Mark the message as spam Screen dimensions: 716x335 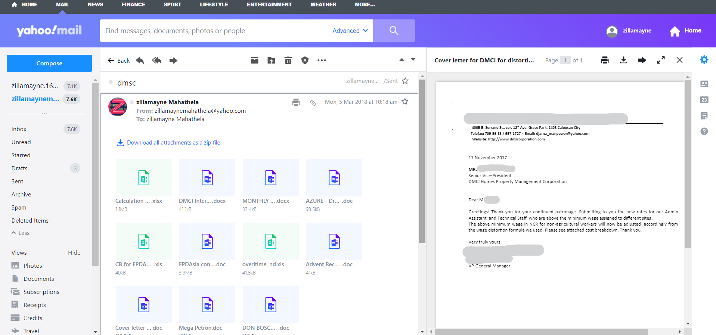tap(305, 61)
